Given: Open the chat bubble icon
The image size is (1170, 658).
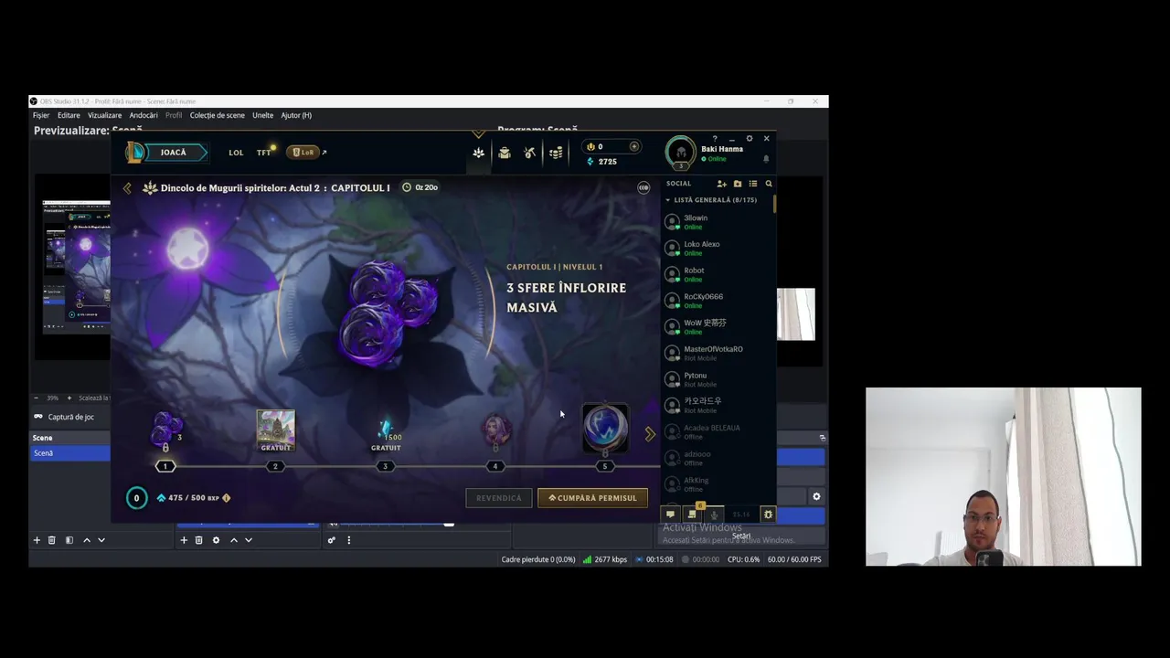Looking at the screenshot, I should (x=670, y=515).
